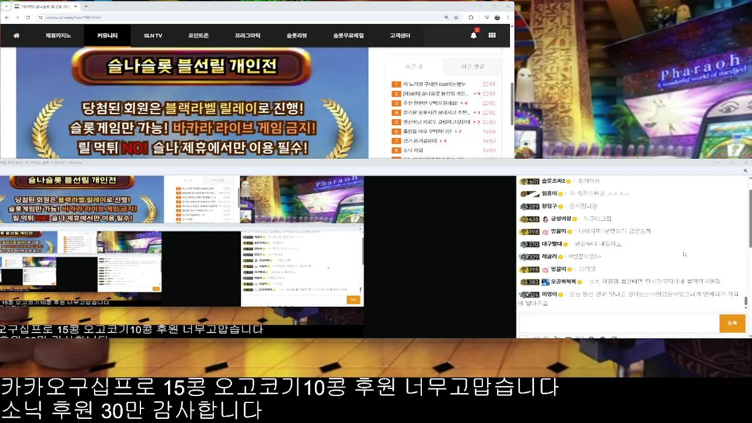Reload the page with the refresh icon
The height and width of the screenshot is (423, 752).
[27, 18]
